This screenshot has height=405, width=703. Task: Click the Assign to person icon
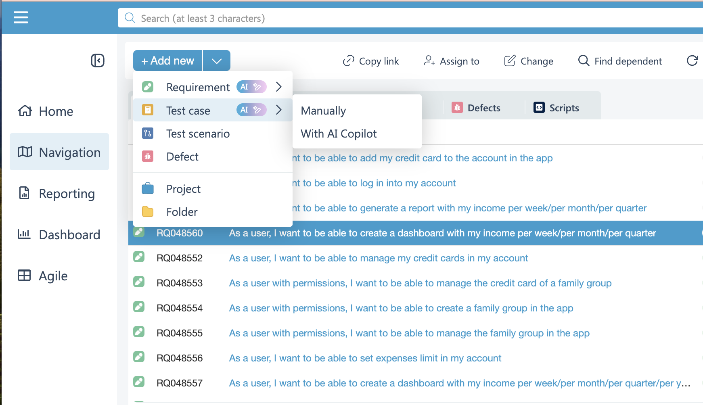[x=429, y=61]
